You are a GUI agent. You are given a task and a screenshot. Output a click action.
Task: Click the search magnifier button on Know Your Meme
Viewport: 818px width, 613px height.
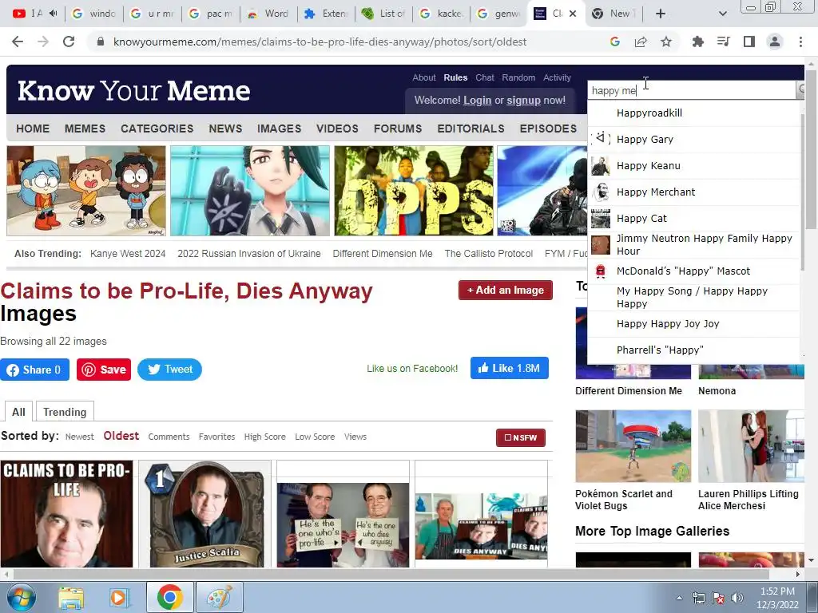[x=801, y=90]
